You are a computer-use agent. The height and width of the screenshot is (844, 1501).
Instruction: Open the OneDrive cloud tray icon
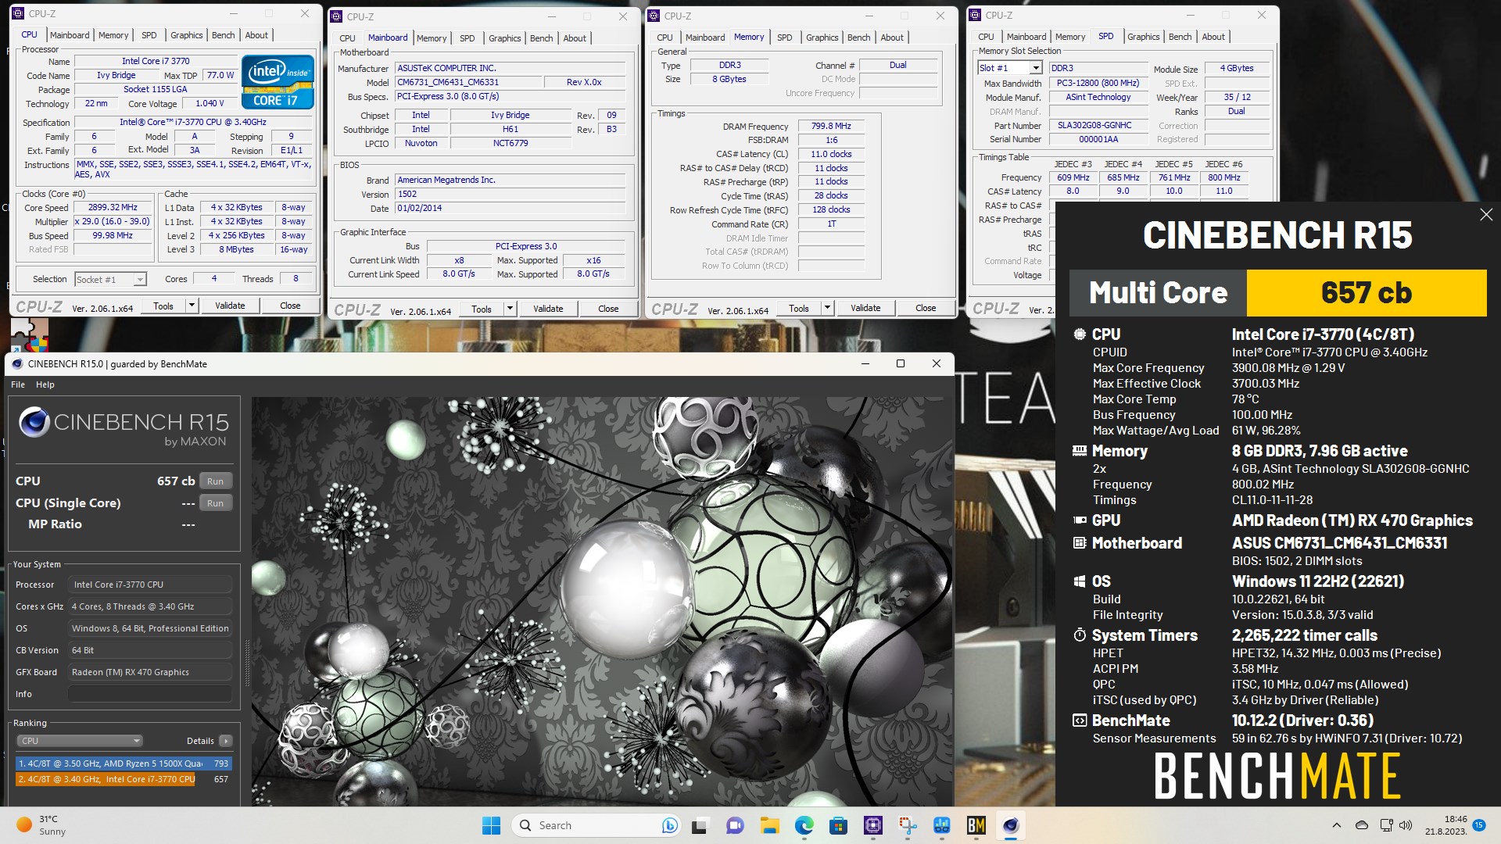pyautogui.click(x=1361, y=825)
